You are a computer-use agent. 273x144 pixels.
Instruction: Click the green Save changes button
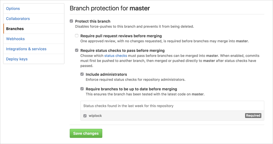(x=86, y=133)
